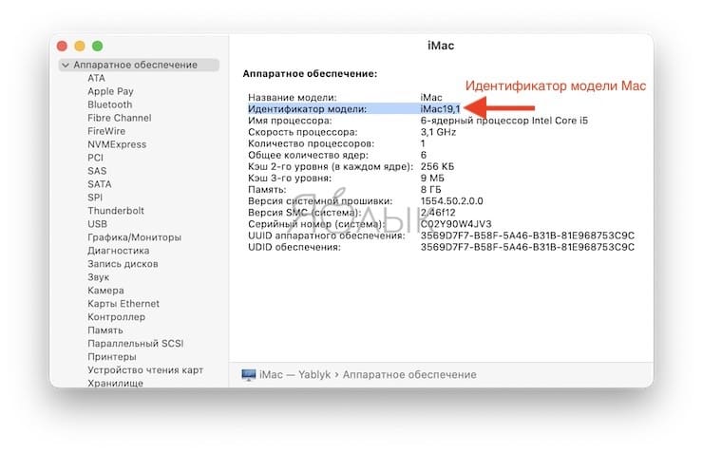Screen dimensions: 703x453
Task: Click iMac — Yablyk in the path bar
Action: (295, 374)
